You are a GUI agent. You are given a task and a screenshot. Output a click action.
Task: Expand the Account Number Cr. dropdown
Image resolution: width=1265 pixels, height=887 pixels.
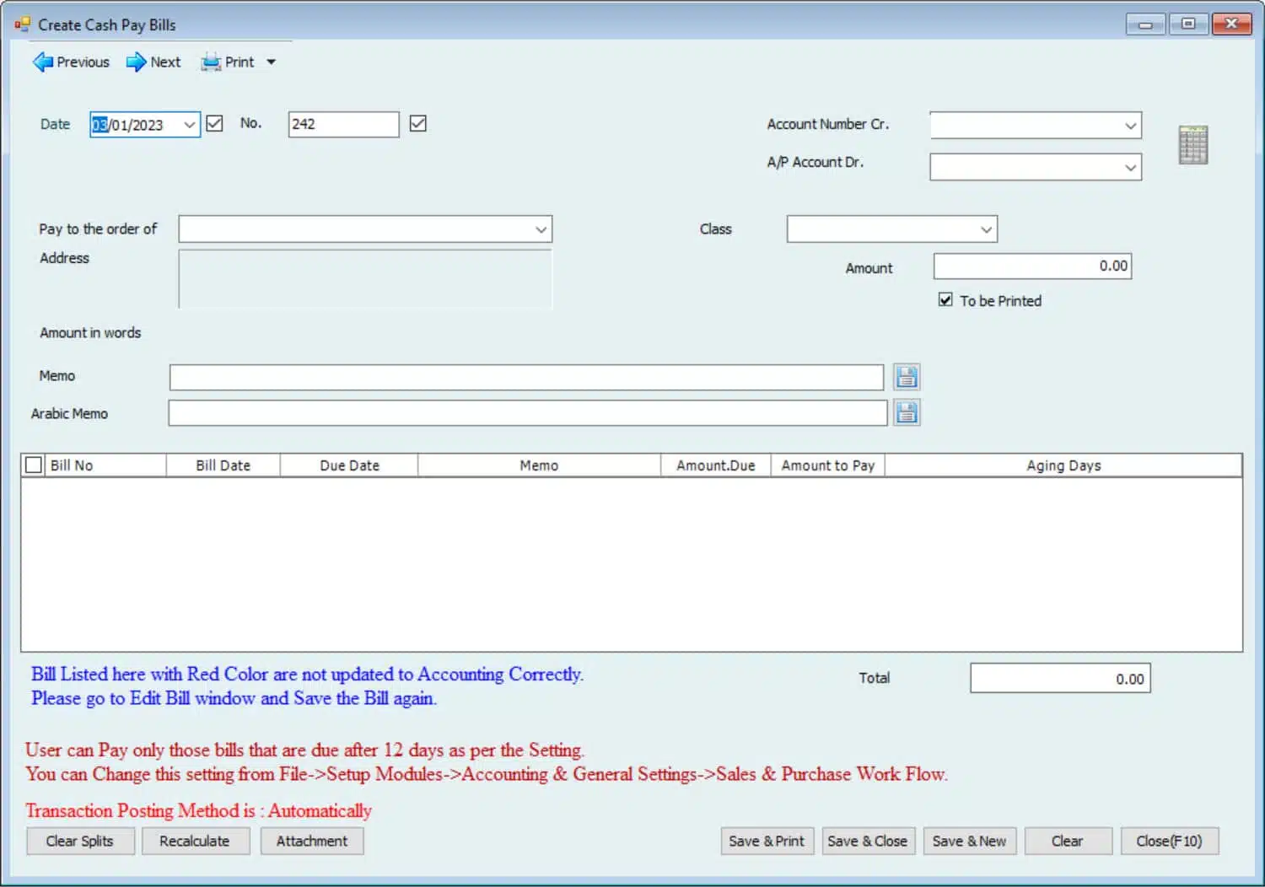(1130, 126)
